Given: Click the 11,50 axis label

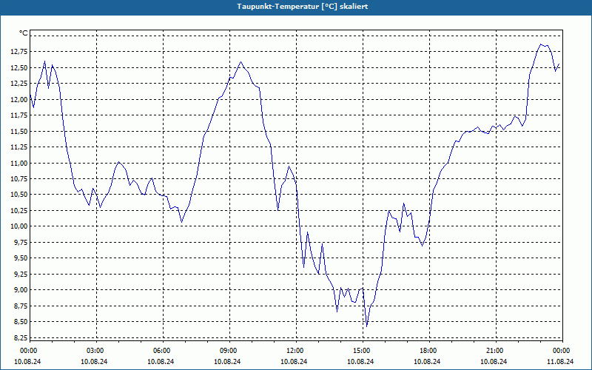Looking at the screenshot, I should point(19,132).
